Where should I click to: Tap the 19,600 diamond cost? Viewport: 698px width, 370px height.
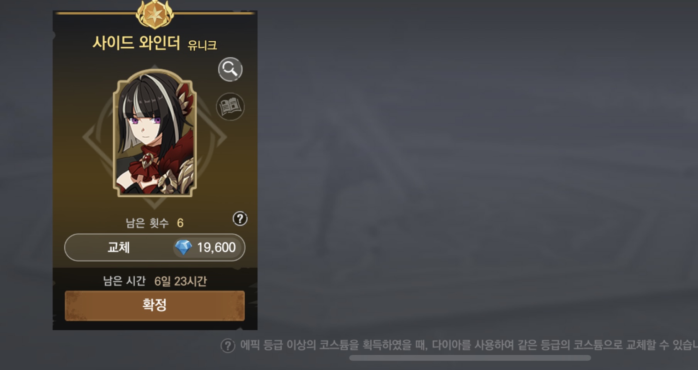(x=216, y=247)
